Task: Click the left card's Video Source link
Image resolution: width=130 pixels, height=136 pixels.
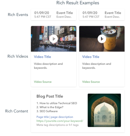Action: [x=43, y=82]
